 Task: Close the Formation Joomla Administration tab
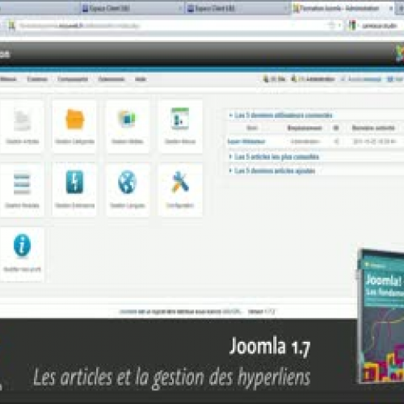[x=391, y=9]
